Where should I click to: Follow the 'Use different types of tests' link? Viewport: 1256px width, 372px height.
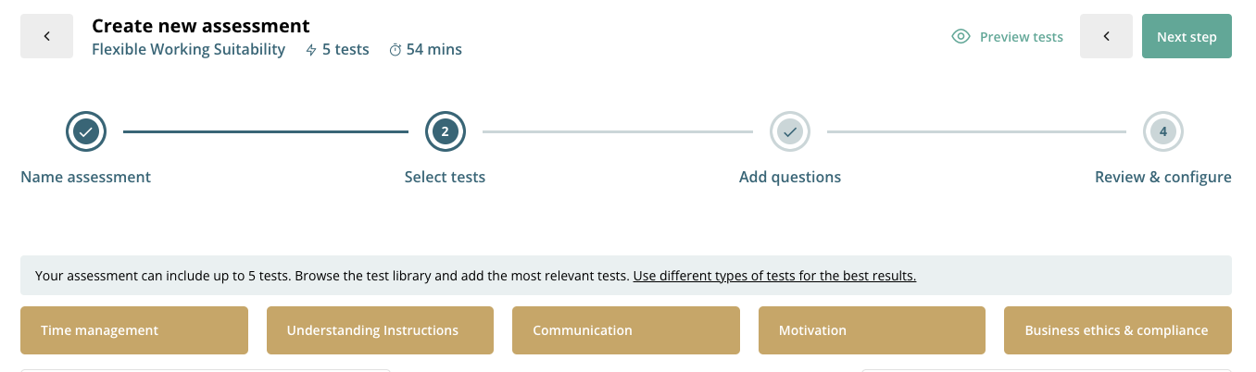(x=774, y=276)
